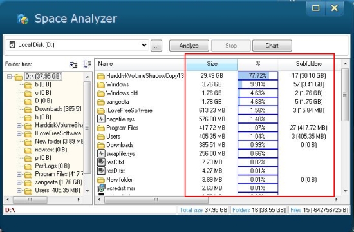Click Folders 16 (38.55 GB) status entry
The height and width of the screenshot is (232, 354).
point(259,210)
